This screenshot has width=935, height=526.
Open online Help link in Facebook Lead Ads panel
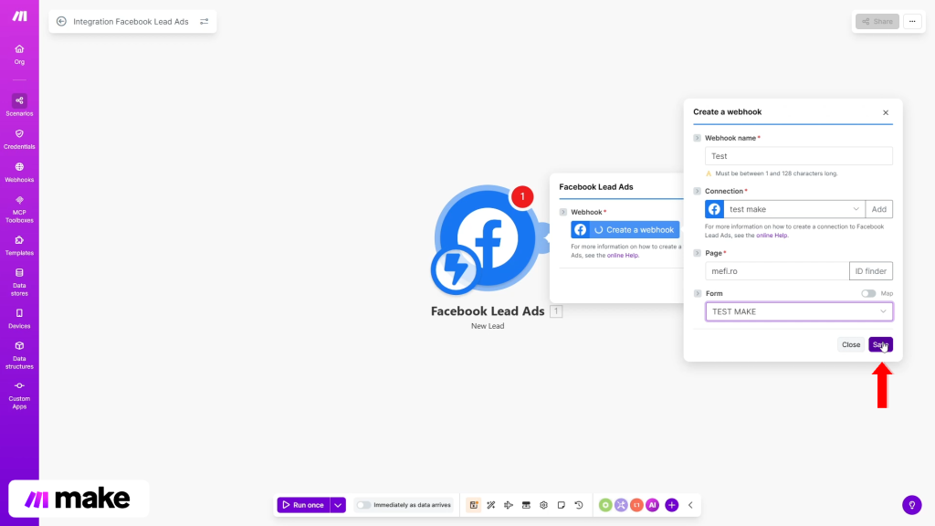623,256
